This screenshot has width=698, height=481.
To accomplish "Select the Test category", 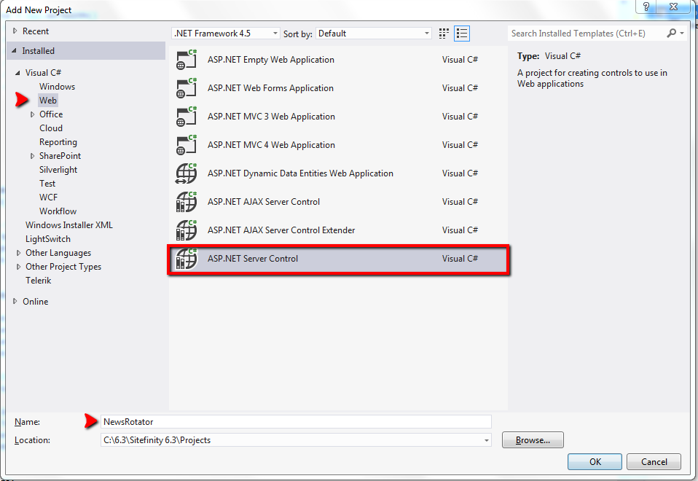I will point(47,184).
